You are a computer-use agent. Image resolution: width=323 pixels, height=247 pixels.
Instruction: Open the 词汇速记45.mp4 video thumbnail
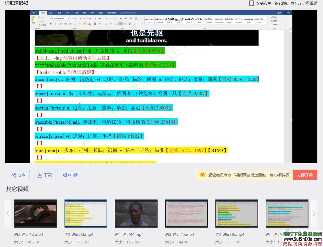[x=186, y=214]
